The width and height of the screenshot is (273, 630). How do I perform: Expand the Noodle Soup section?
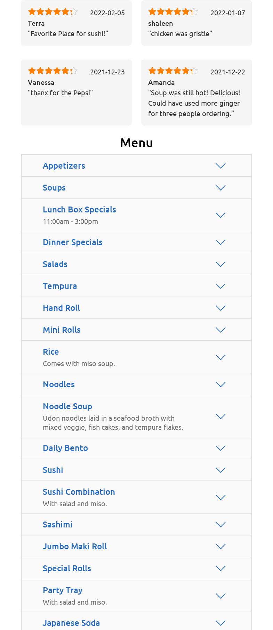pos(67,406)
